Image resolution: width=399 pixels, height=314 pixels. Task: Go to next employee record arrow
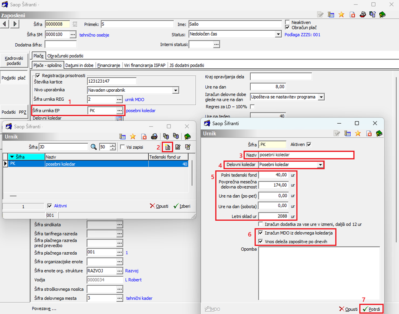tap(15, 24)
